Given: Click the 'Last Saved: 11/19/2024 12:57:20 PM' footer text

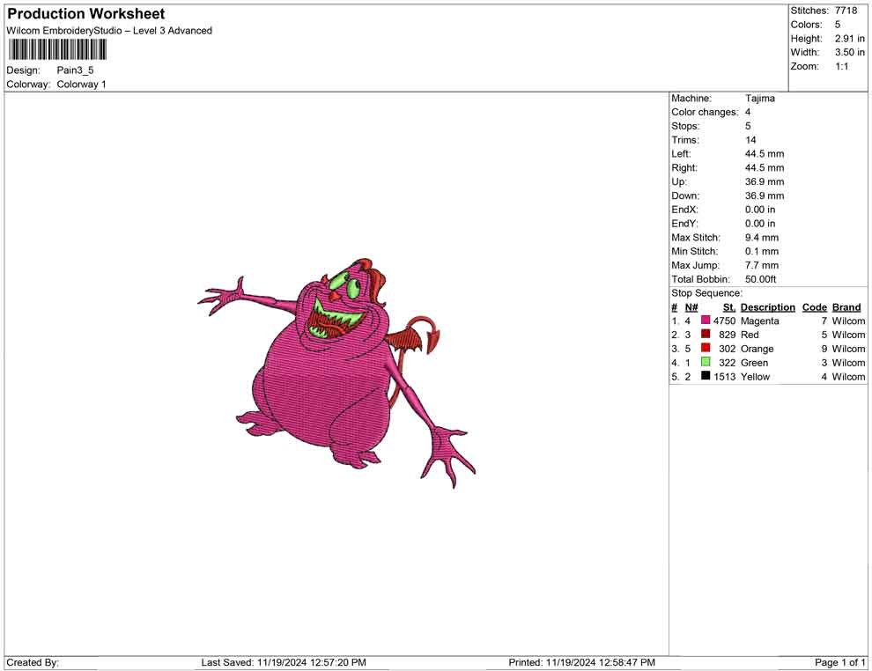Looking at the screenshot, I should pyautogui.click(x=284, y=662).
